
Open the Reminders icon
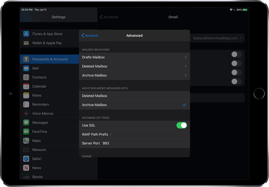(x=26, y=104)
